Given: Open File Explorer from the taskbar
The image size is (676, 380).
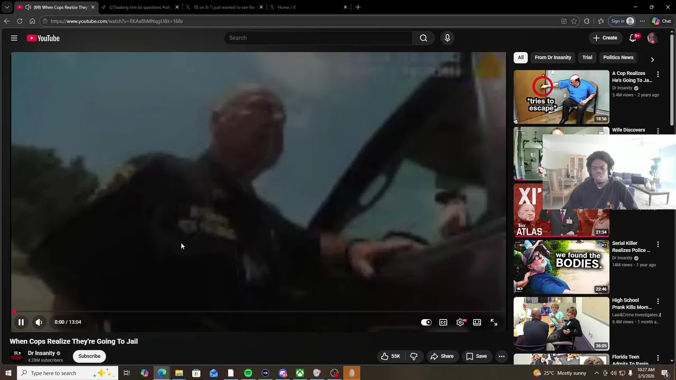Looking at the screenshot, I should [179, 373].
